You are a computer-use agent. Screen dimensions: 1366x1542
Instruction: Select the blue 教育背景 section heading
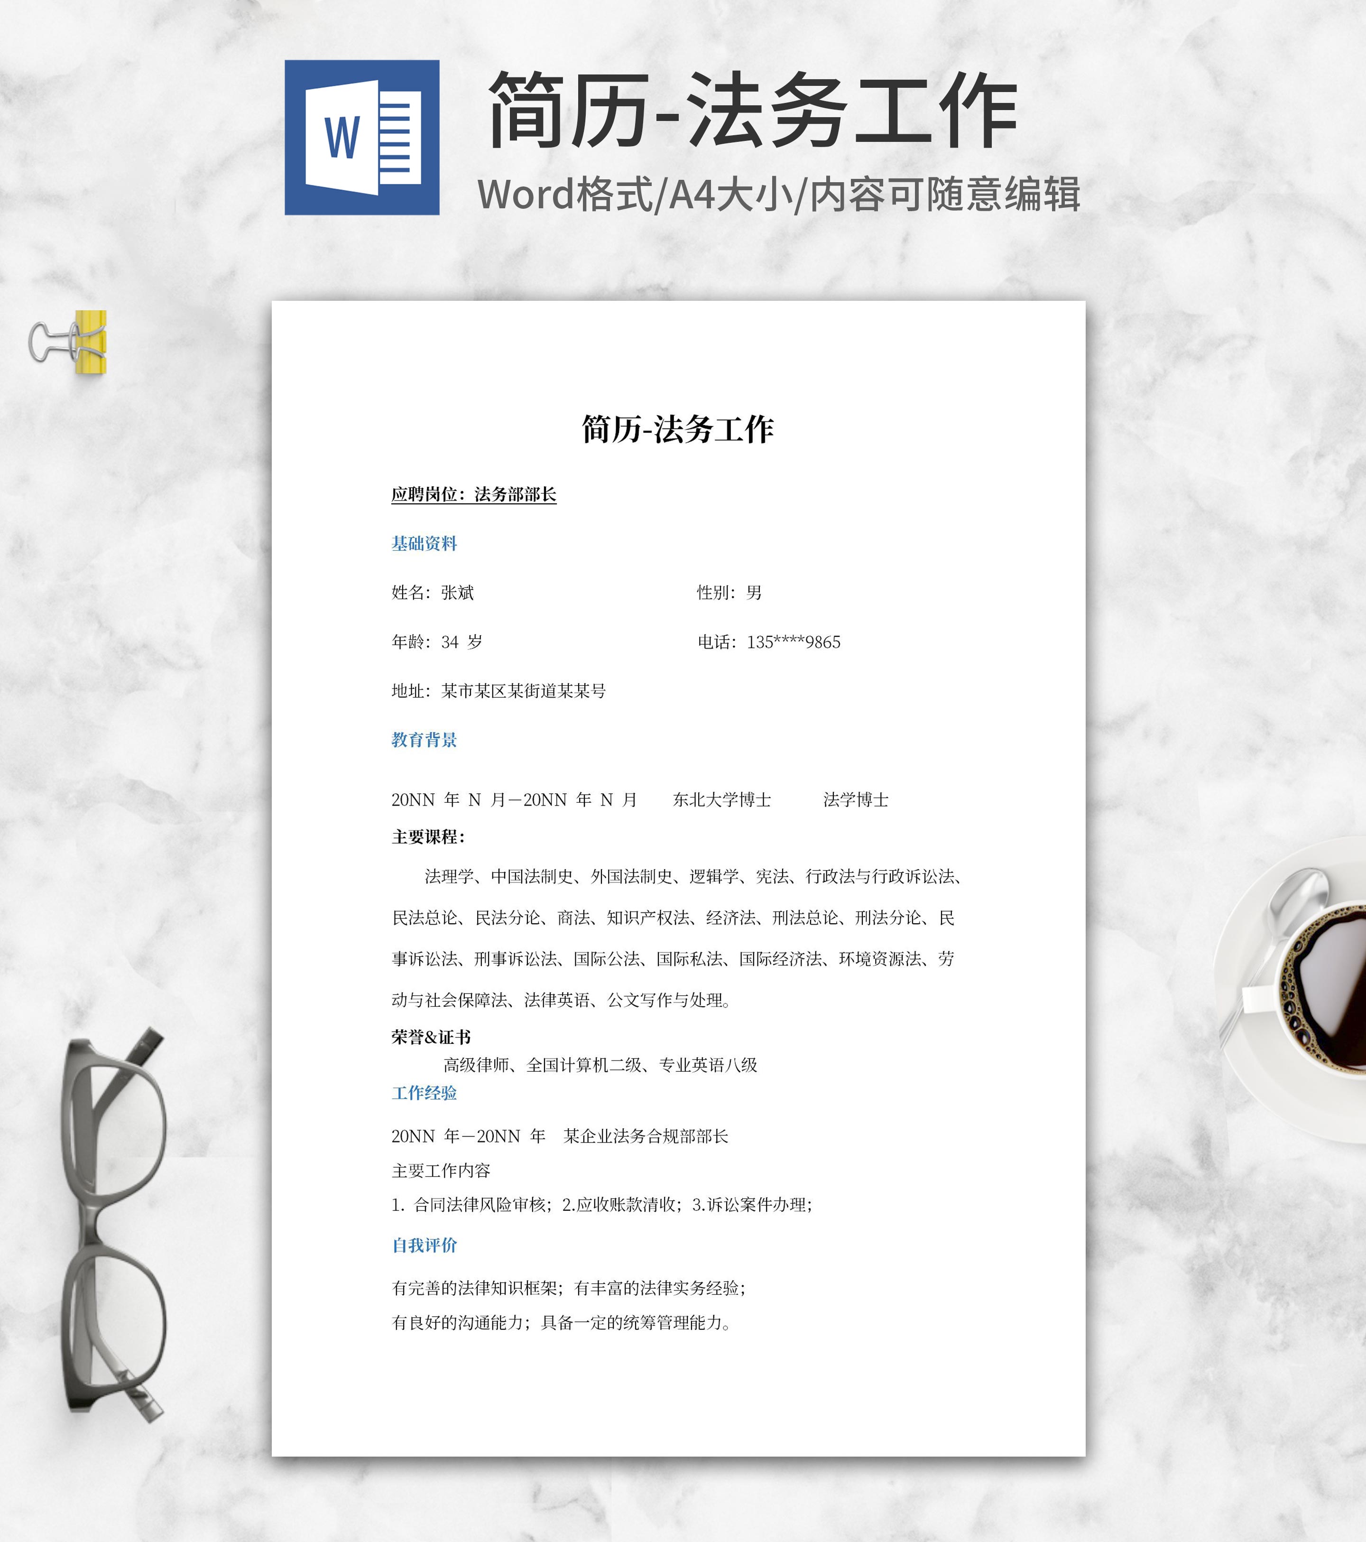point(424,739)
